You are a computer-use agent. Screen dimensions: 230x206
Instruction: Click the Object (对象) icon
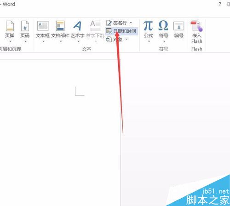(109, 40)
